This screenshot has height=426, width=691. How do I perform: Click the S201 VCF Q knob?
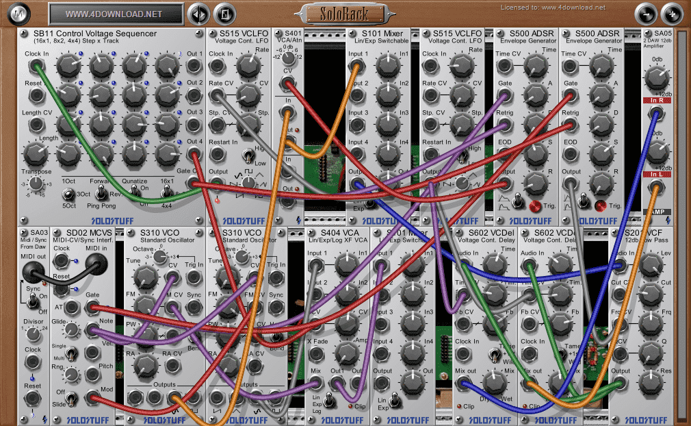tap(651, 353)
